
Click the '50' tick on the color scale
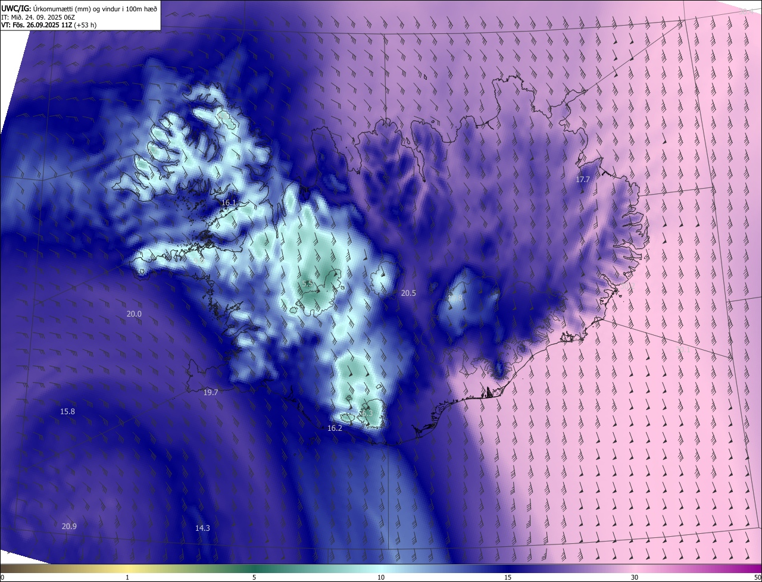pyautogui.click(x=757, y=577)
